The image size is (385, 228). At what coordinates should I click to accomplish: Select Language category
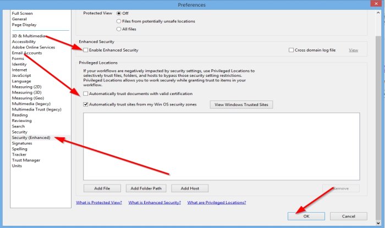(21, 81)
